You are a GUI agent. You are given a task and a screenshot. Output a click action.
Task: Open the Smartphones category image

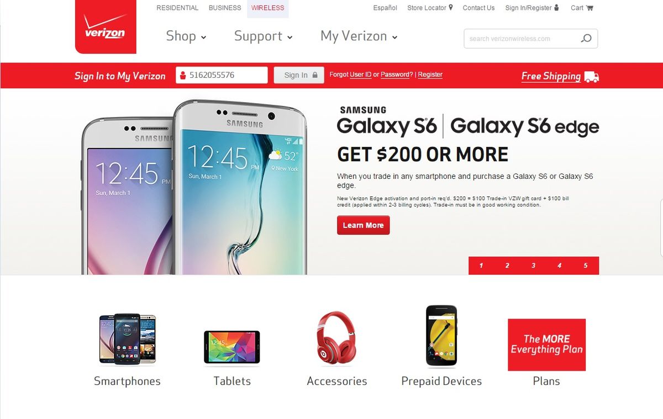click(x=127, y=339)
